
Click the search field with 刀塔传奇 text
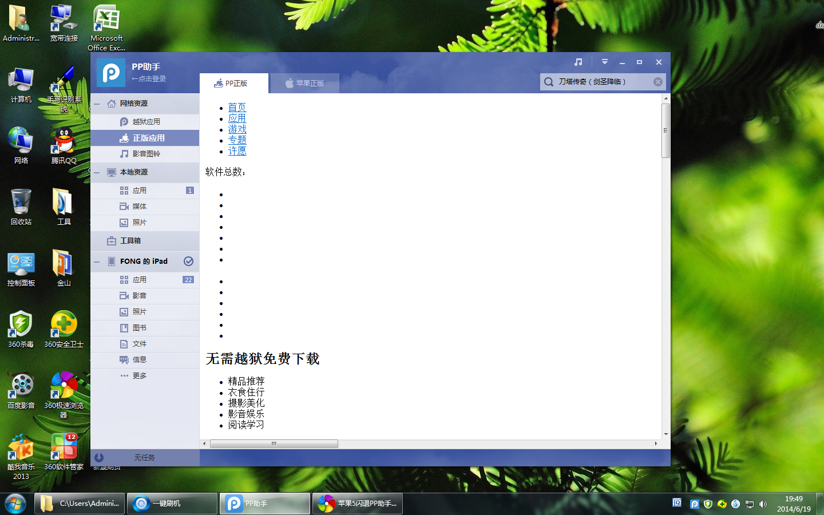pyautogui.click(x=603, y=82)
